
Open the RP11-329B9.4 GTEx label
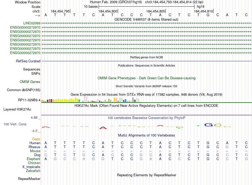point(29,100)
